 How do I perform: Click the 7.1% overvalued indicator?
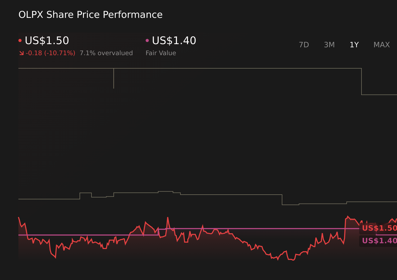click(106, 53)
